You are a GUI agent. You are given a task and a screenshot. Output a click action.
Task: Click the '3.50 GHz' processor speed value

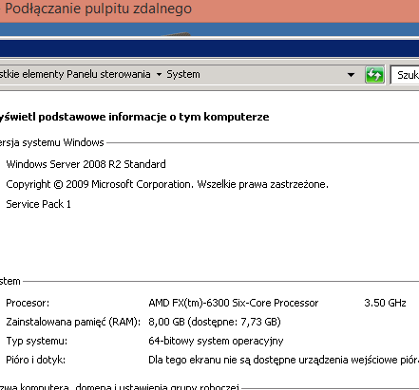tap(385, 303)
